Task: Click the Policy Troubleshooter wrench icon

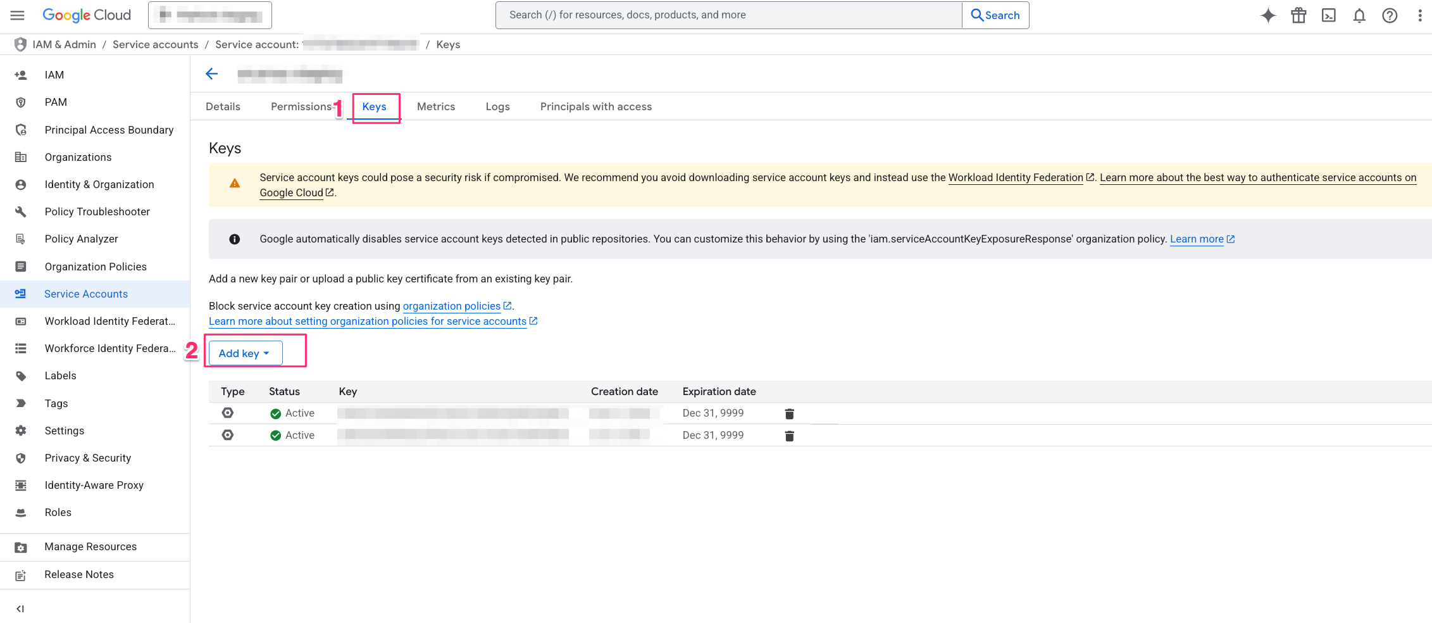Action: pos(21,211)
